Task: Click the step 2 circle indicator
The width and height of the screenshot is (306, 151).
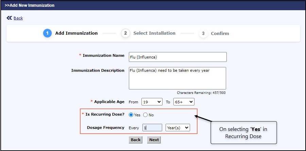Action: pos(125,33)
